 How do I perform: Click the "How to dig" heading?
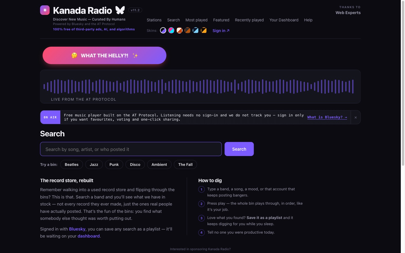(x=210, y=180)
